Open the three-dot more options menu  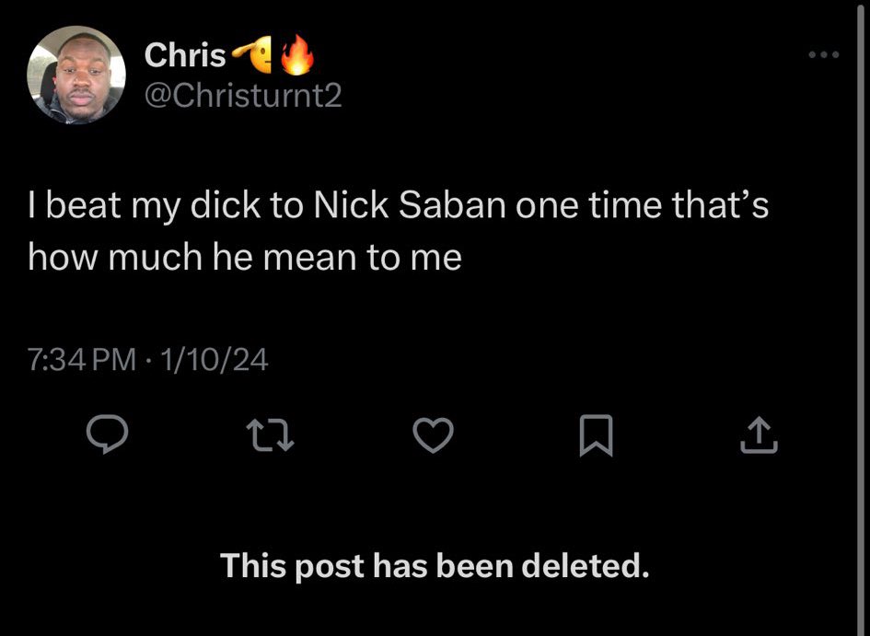[823, 56]
